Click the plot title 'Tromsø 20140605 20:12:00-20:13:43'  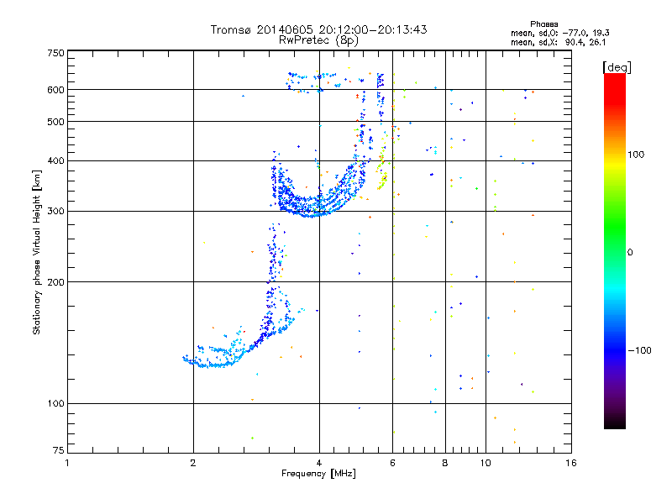[x=318, y=29]
